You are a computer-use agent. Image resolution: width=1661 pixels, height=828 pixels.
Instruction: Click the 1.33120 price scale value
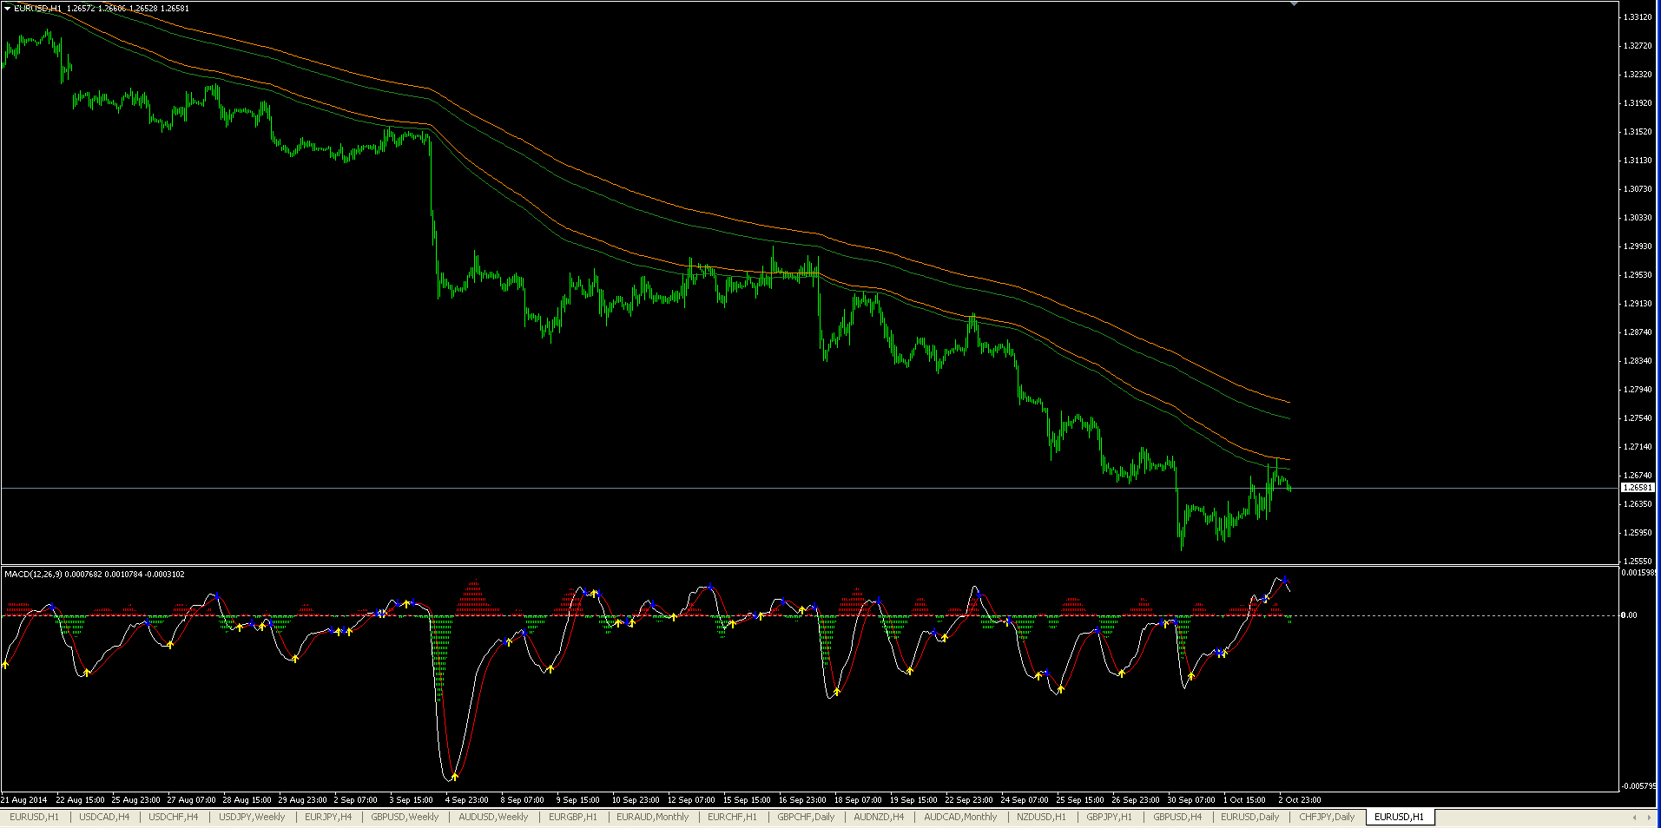point(1638,16)
